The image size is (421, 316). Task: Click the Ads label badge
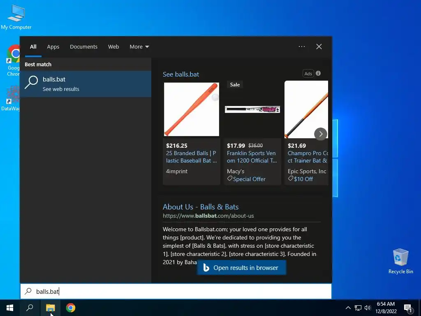pyautogui.click(x=308, y=74)
